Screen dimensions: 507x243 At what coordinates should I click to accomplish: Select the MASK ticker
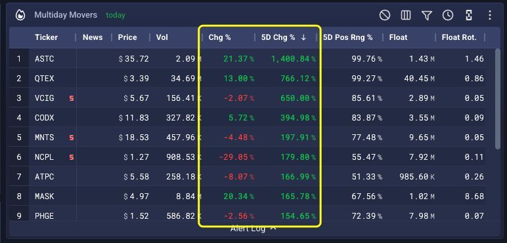[44, 196]
